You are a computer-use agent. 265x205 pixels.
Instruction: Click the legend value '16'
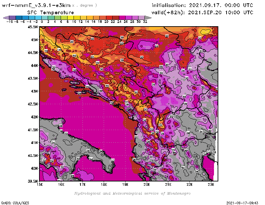93,22
